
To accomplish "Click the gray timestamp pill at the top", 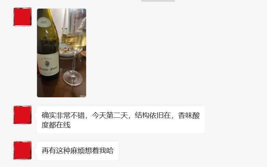I will pyautogui.click(x=158, y=1).
